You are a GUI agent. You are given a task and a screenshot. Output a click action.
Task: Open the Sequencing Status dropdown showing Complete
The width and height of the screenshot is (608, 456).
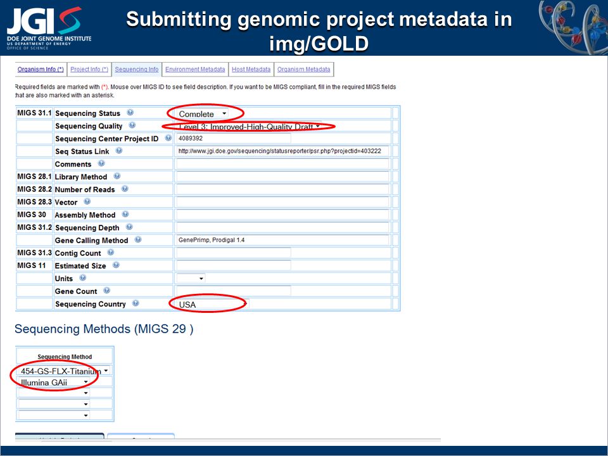pos(202,113)
